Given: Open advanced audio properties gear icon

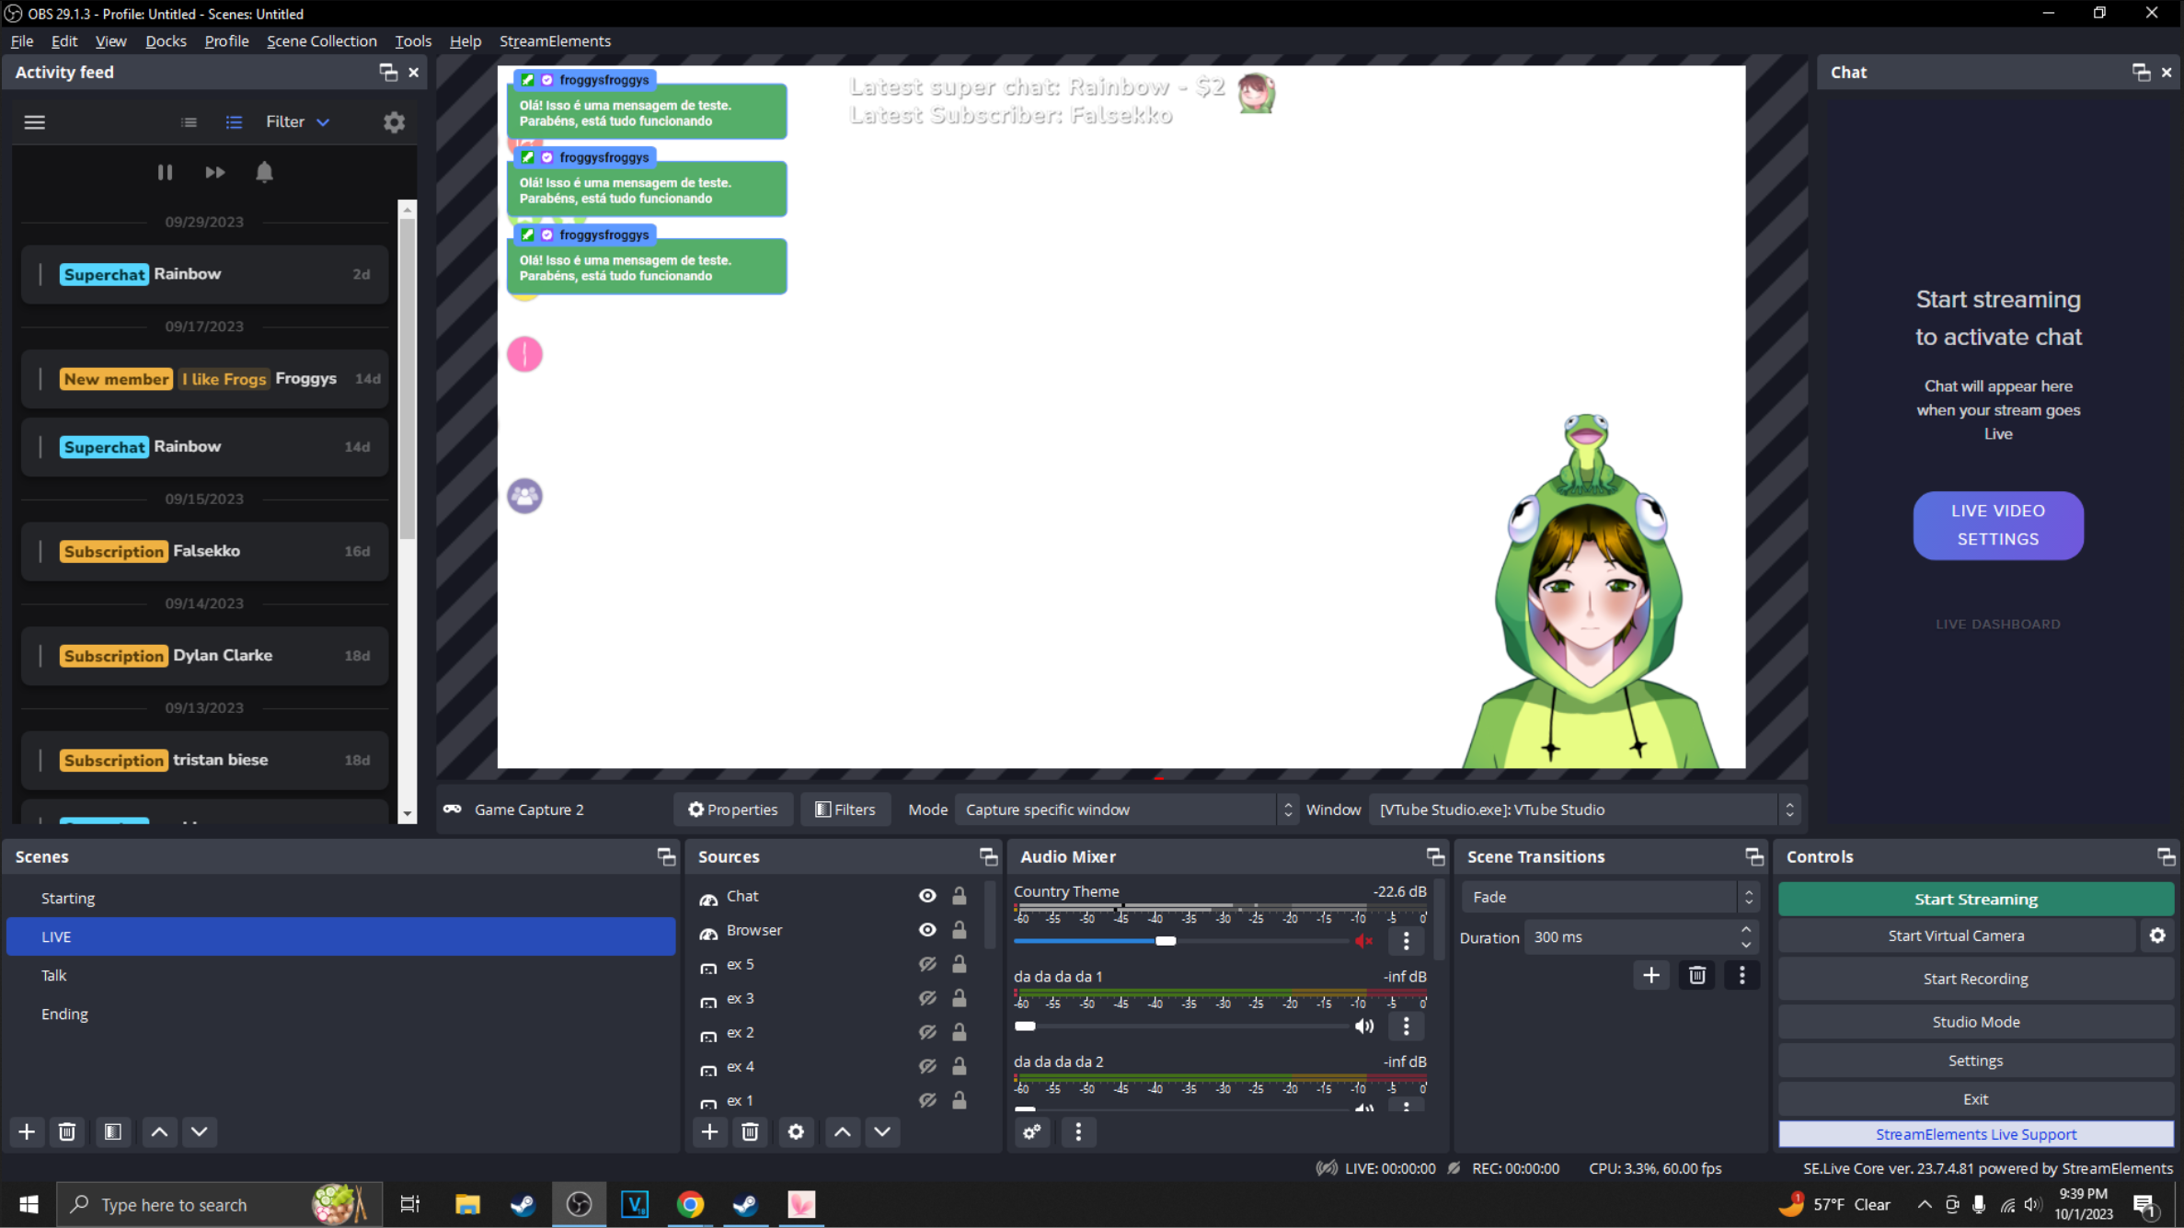Looking at the screenshot, I should click(1032, 1131).
